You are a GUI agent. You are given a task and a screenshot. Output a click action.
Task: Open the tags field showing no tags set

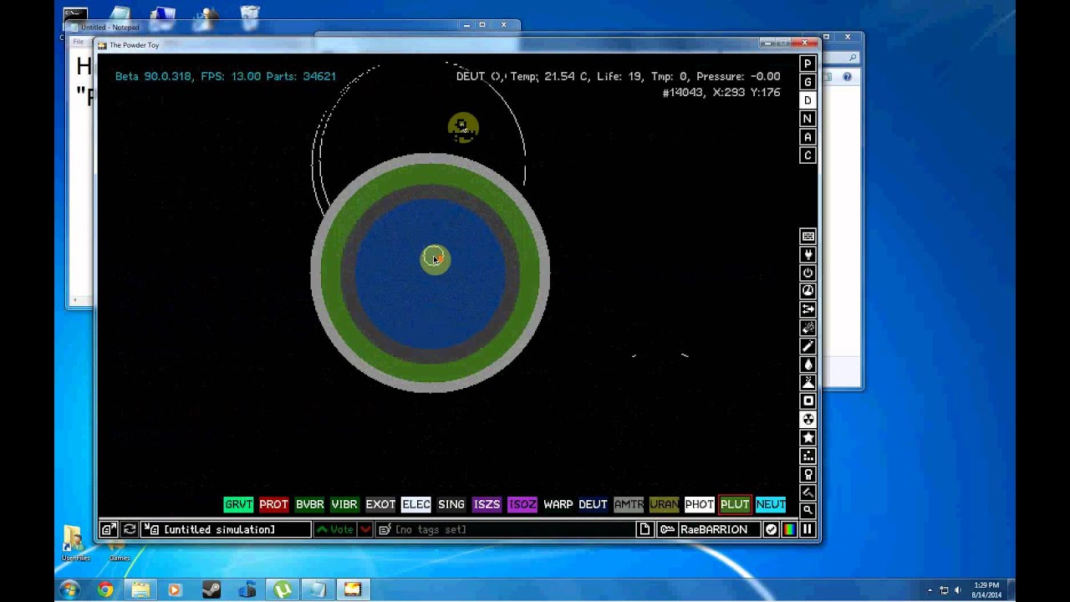tap(505, 529)
